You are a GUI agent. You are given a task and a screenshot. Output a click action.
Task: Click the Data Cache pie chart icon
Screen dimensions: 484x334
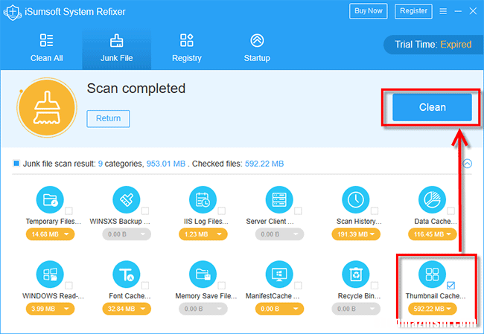pos(432,200)
